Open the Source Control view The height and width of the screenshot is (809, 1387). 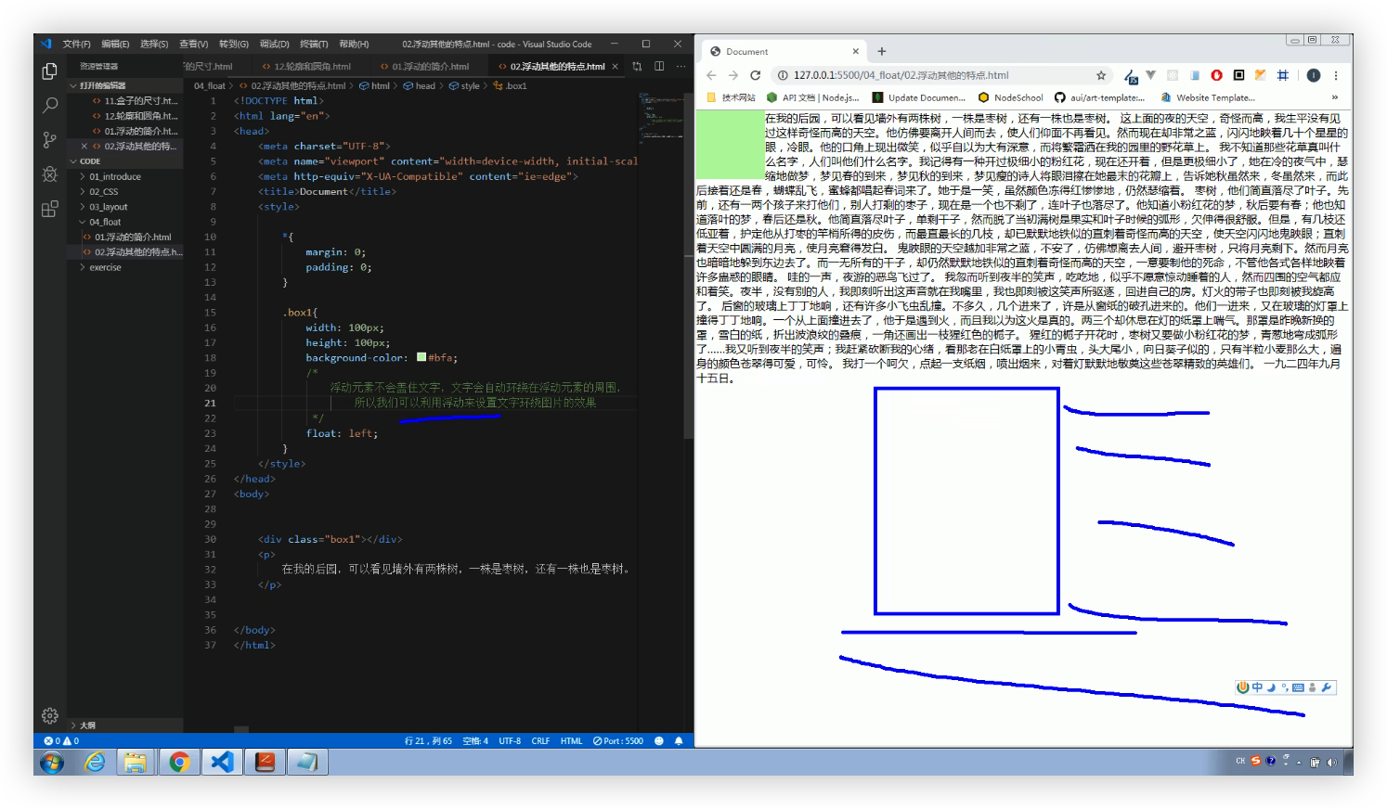[50, 140]
